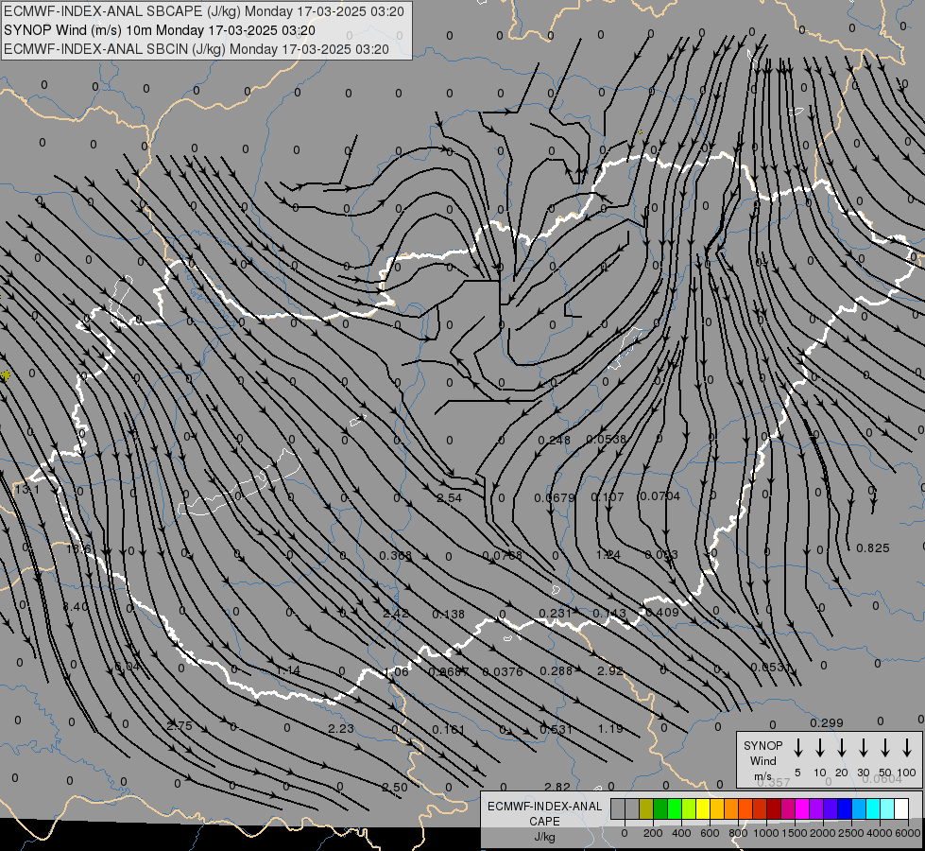The image size is (925, 851).
Task: Click the SBCAPE title line in the header
Action: pyautogui.click(x=204, y=11)
